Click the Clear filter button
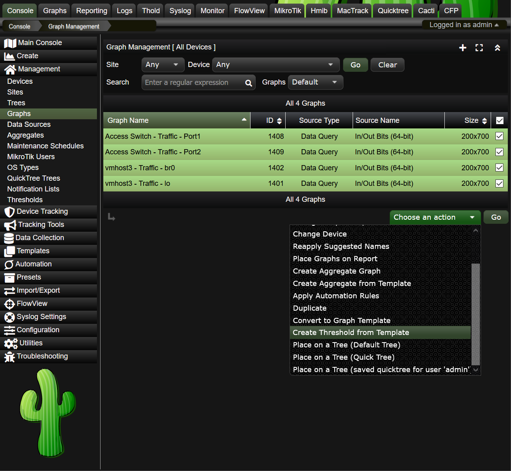 click(387, 65)
